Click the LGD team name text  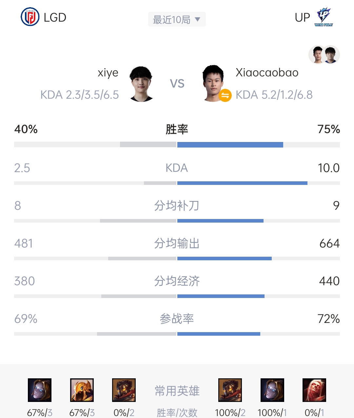click(55, 17)
